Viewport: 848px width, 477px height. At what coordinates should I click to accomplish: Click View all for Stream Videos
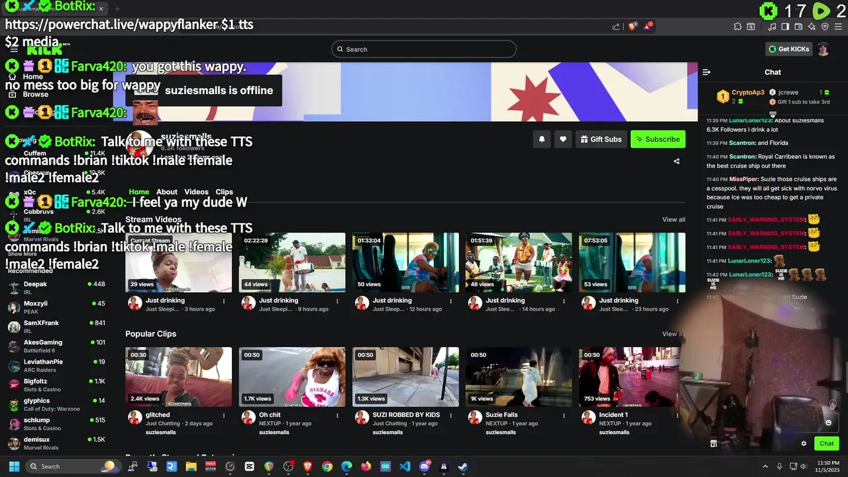674,220
